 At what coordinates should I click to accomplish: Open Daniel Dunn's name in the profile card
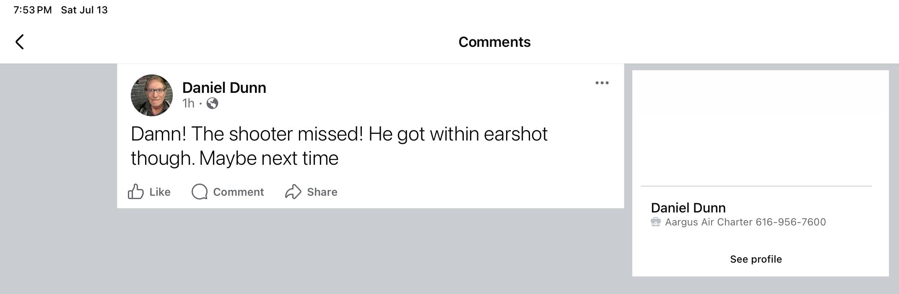[688, 207]
